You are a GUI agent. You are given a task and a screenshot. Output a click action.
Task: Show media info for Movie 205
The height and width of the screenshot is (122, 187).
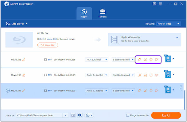tap(151, 75)
